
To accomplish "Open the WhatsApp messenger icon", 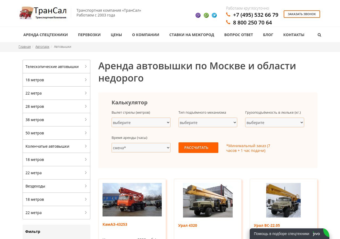I will point(206,15).
